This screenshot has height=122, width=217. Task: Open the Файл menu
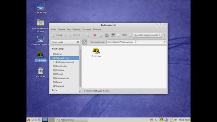54,29
